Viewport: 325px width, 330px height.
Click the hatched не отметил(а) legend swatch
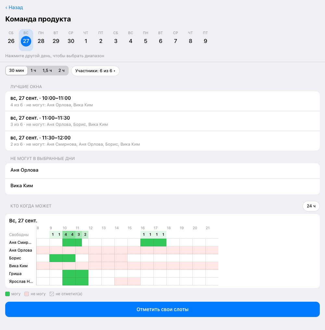point(52,294)
